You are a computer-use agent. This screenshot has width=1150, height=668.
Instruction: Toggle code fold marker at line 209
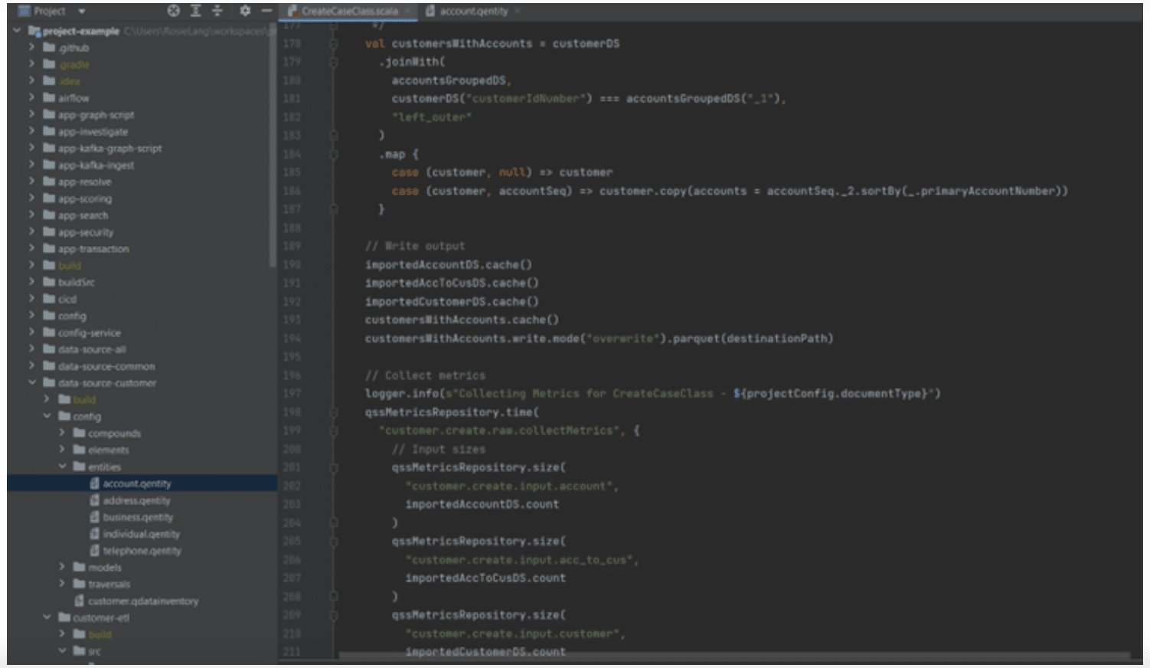click(x=334, y=614)
